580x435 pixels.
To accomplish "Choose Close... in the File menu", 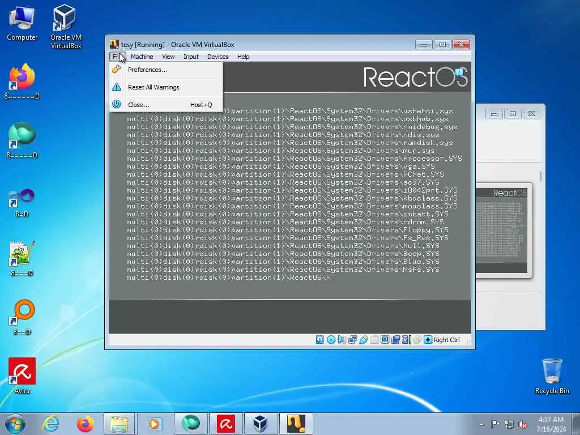I will (167, 105).
